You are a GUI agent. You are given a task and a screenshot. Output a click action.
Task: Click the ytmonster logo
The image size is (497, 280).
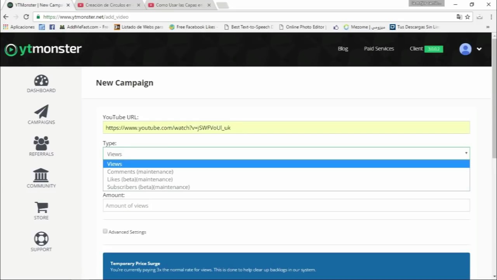(43, 49)
